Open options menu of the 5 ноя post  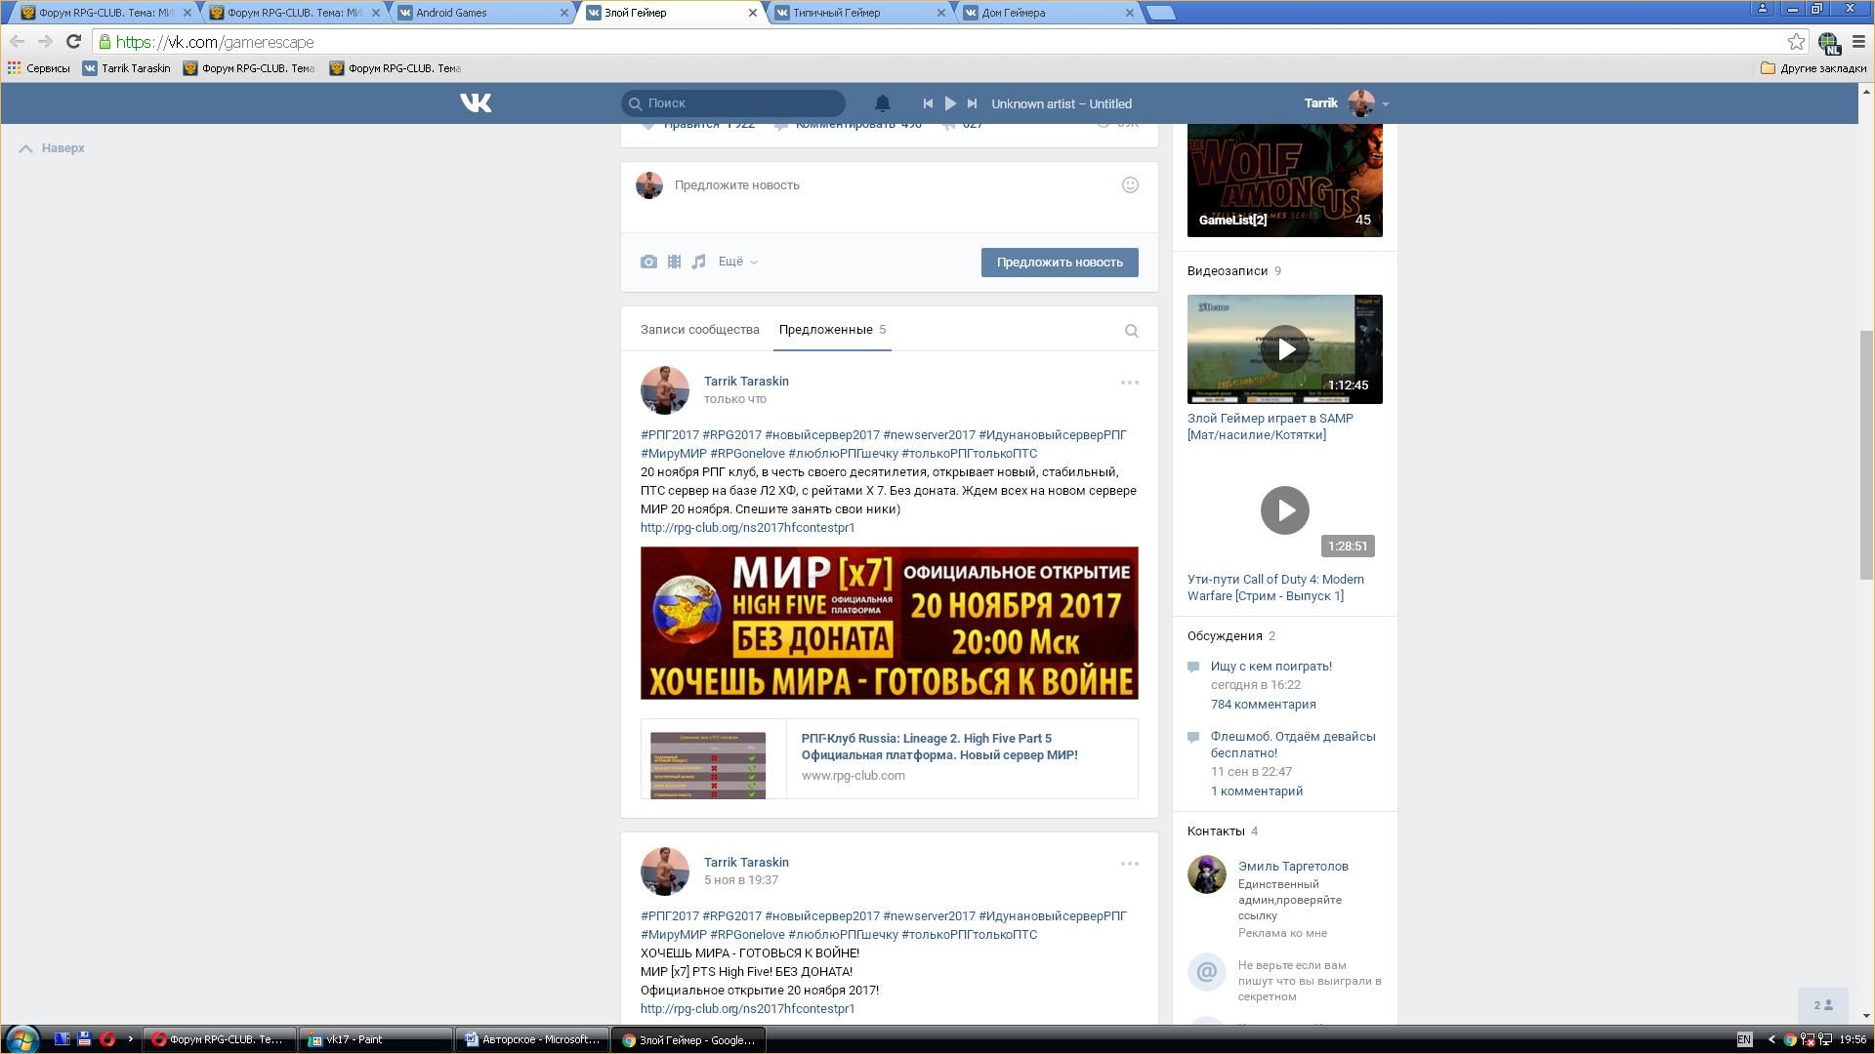tap(1130, 864)
